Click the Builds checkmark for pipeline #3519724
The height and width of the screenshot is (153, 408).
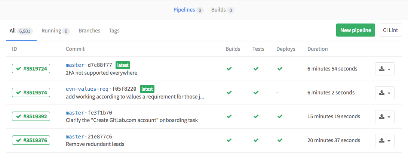[229, 69]
